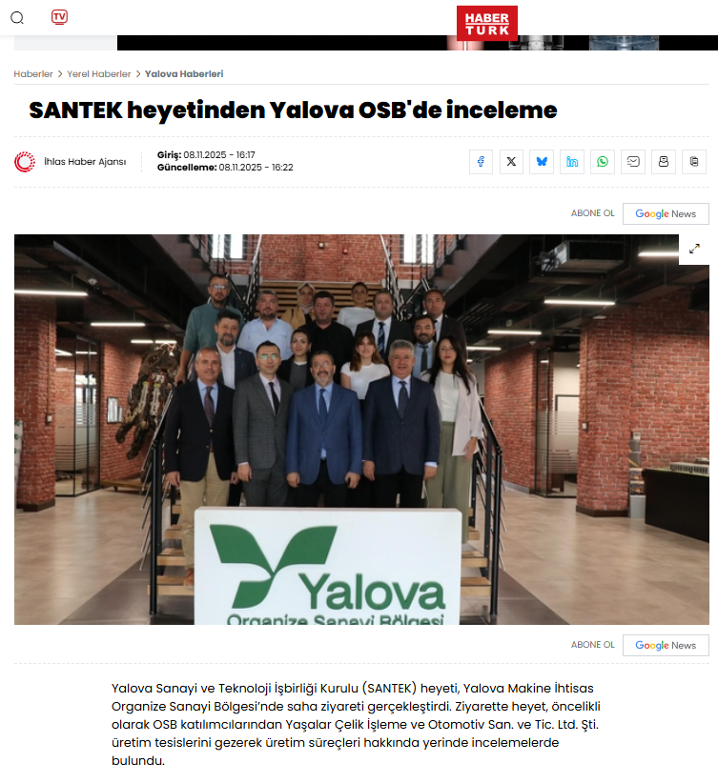This screenshot has width=718, height=783.
Task: Share article on Facebook
Action: click(x=481, y=162)
